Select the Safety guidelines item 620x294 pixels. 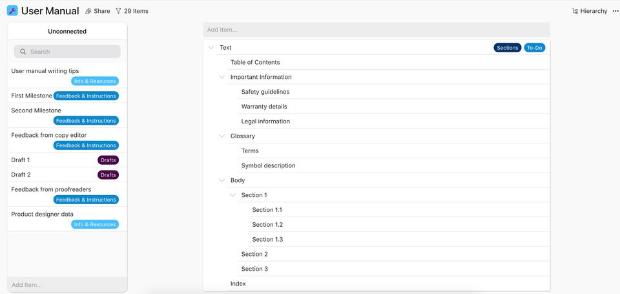click(265, 92)
